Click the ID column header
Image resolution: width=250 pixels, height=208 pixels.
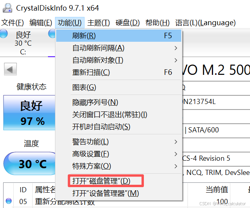pyautogui.click(x=23, y=190)
